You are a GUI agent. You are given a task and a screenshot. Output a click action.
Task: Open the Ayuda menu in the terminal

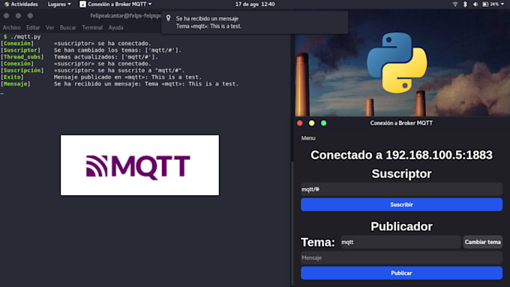(x=115, y=28)
